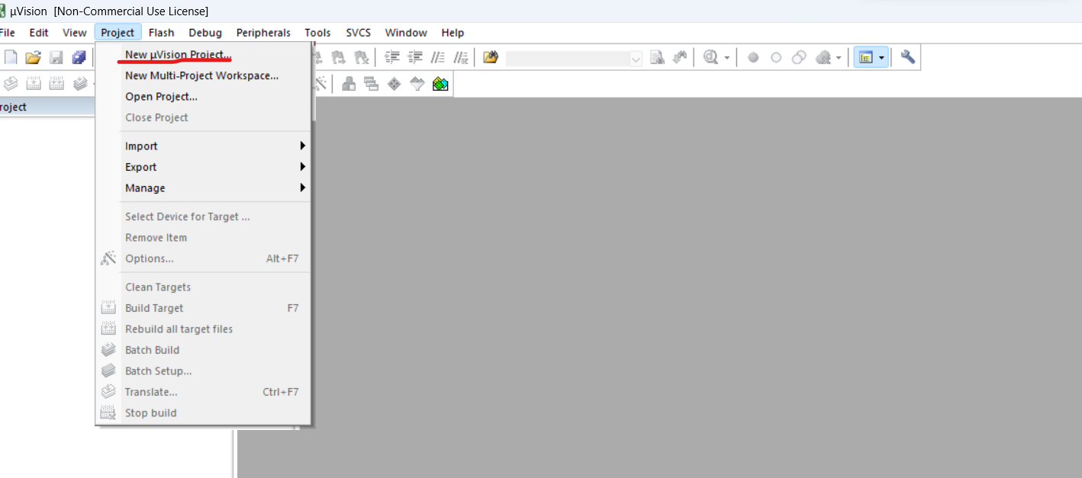Image resolution: width=1082 pixels, height=478 pixels.
Task: Click Translate... Ctrl+F7 menu entry
Action: coord(204,392)
